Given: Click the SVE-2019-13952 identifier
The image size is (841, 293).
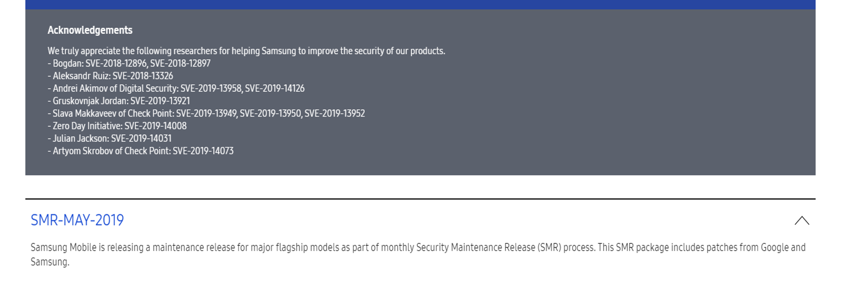Looking at the screenshot, I should [335, 113].
